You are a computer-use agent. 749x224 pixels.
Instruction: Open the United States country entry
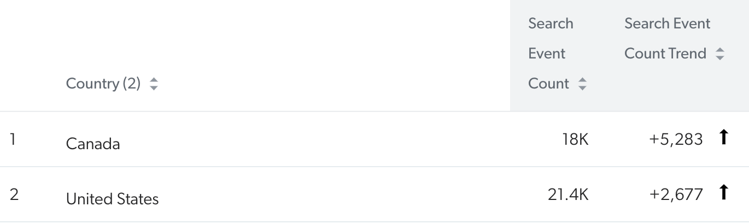pos(112,198)
